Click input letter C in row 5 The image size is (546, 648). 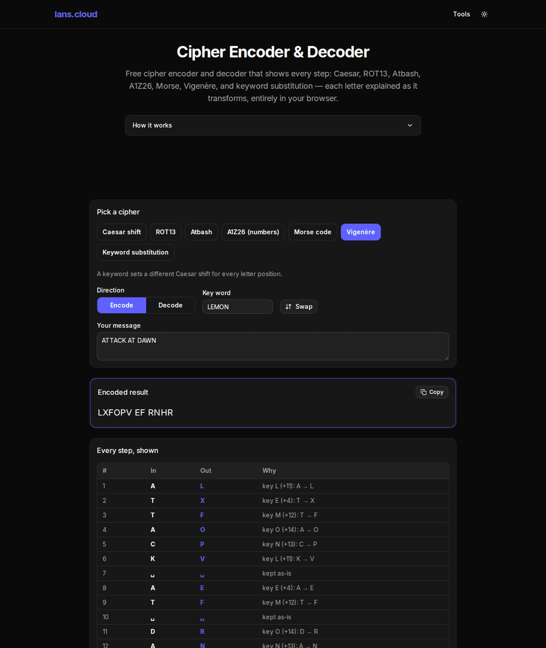point(153,545)
